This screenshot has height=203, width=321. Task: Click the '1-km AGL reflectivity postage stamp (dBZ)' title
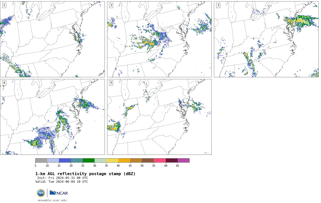tap(85, 174)
